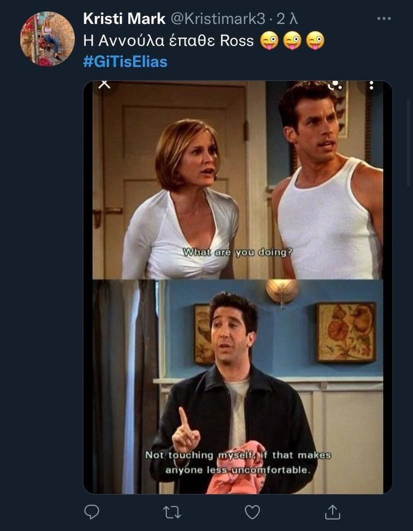Click the middle winking tongue emoji
Image resolution: width=413 pixels, height=531 pixels.
point(292,41)
